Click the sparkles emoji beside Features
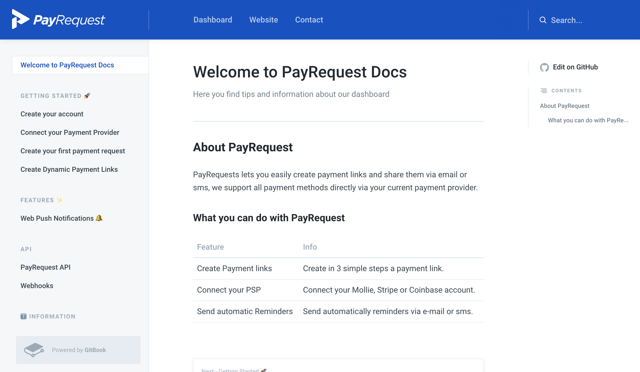Viewport: 640px width, 372px height. click(60, 200)
